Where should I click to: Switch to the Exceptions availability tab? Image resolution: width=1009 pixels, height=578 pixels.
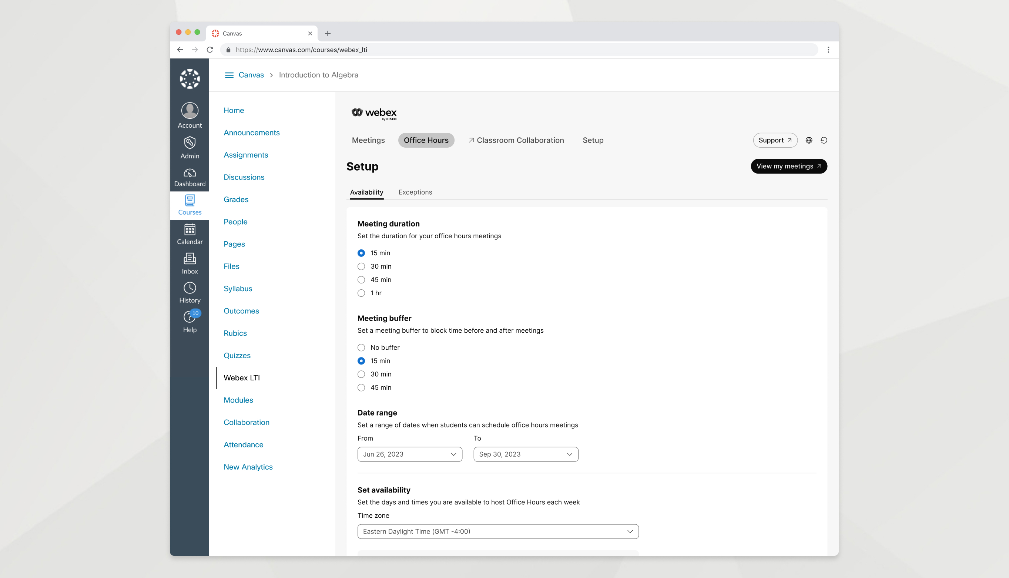pyautogui.click(x=415, y=192)
